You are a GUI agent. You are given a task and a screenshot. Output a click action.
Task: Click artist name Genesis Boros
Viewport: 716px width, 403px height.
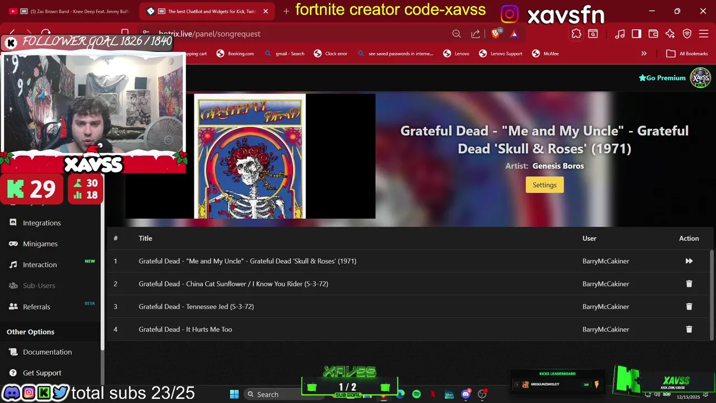tap(558, 166)
